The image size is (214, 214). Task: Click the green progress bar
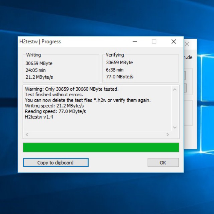101,147
